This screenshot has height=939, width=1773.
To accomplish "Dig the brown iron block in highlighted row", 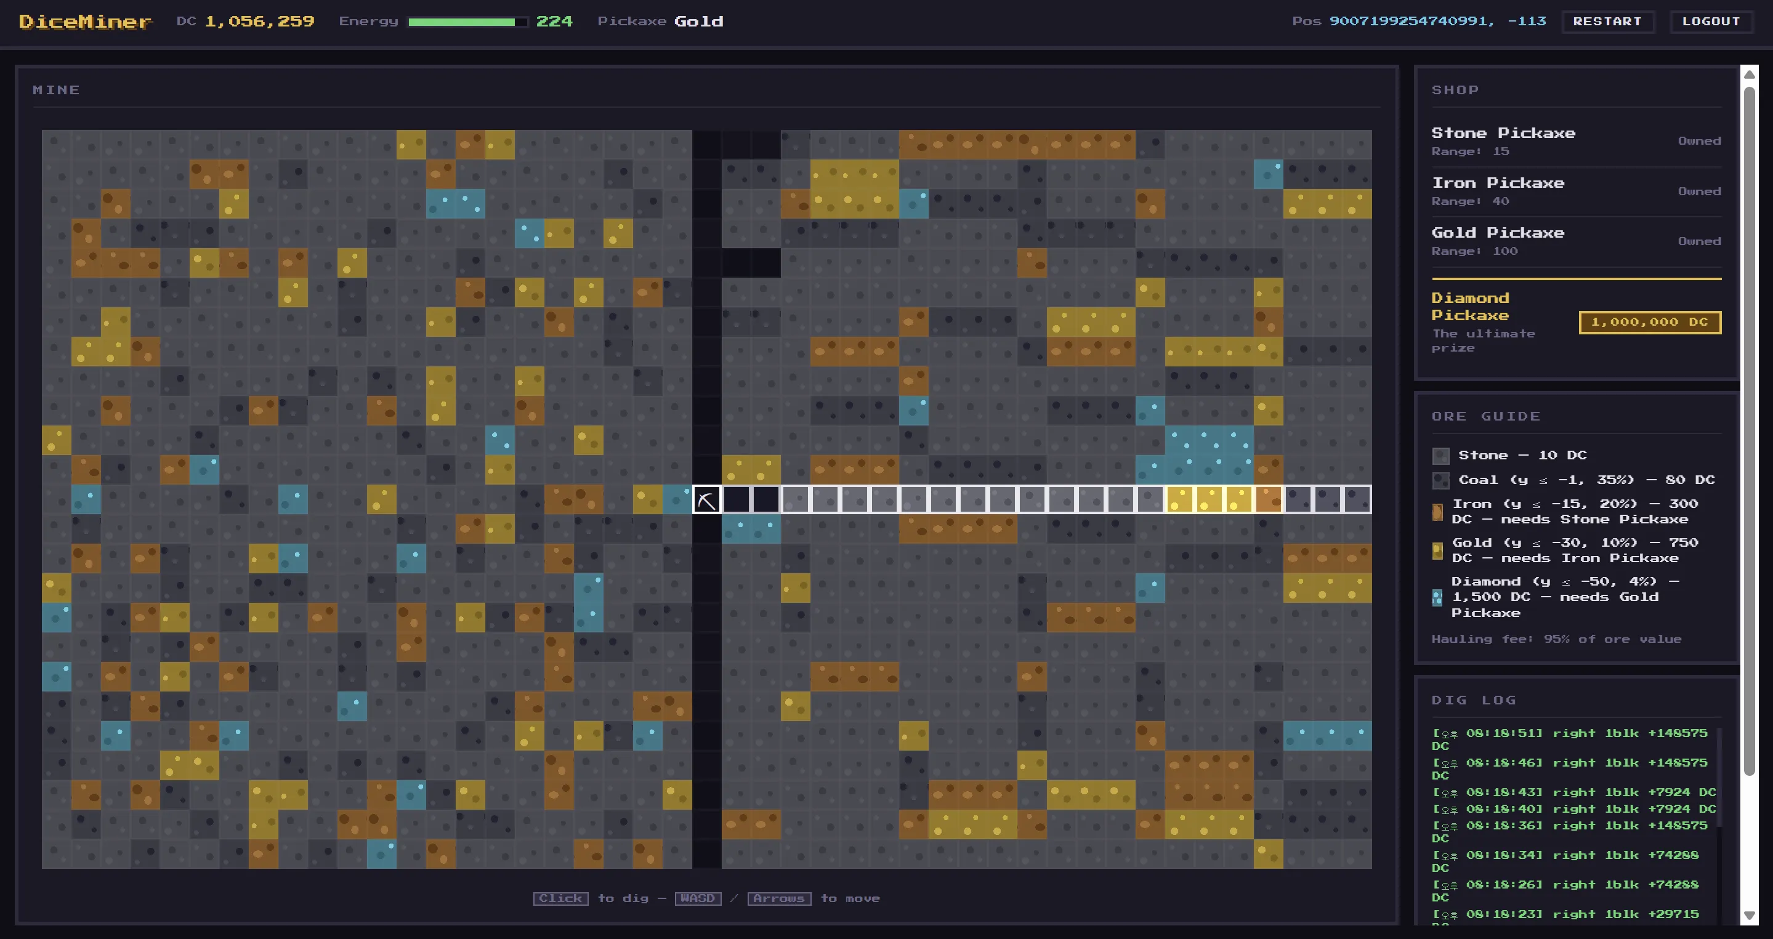I will pos(1269,499).
